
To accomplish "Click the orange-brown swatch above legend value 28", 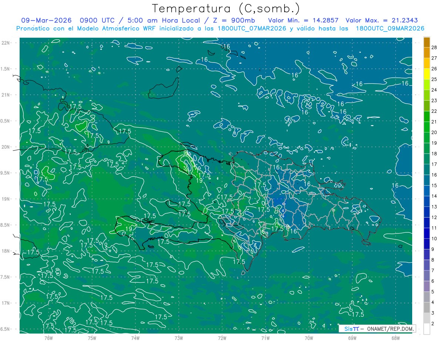I will tap(427, 43).
